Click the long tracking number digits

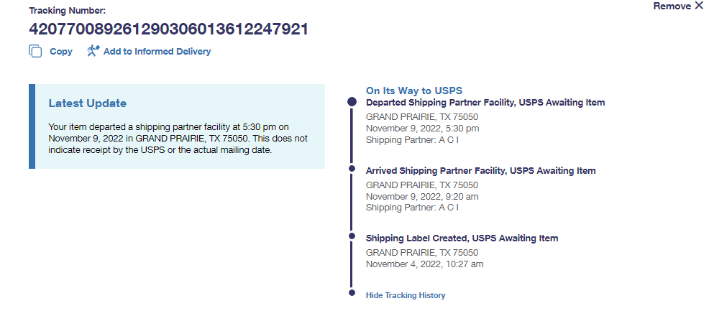pyautogui.click(x=168, y=30)
